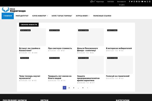152x101 pixels.
Task: Select pagination page 1
Action: 64,88
